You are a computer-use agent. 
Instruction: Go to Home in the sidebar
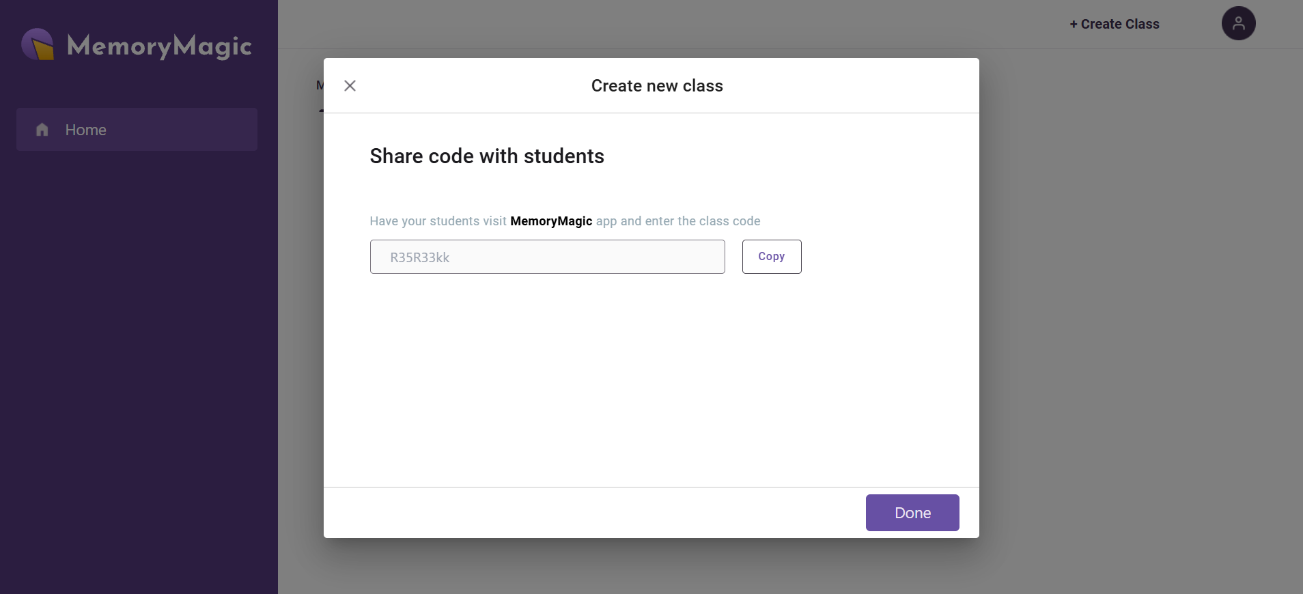137,129
